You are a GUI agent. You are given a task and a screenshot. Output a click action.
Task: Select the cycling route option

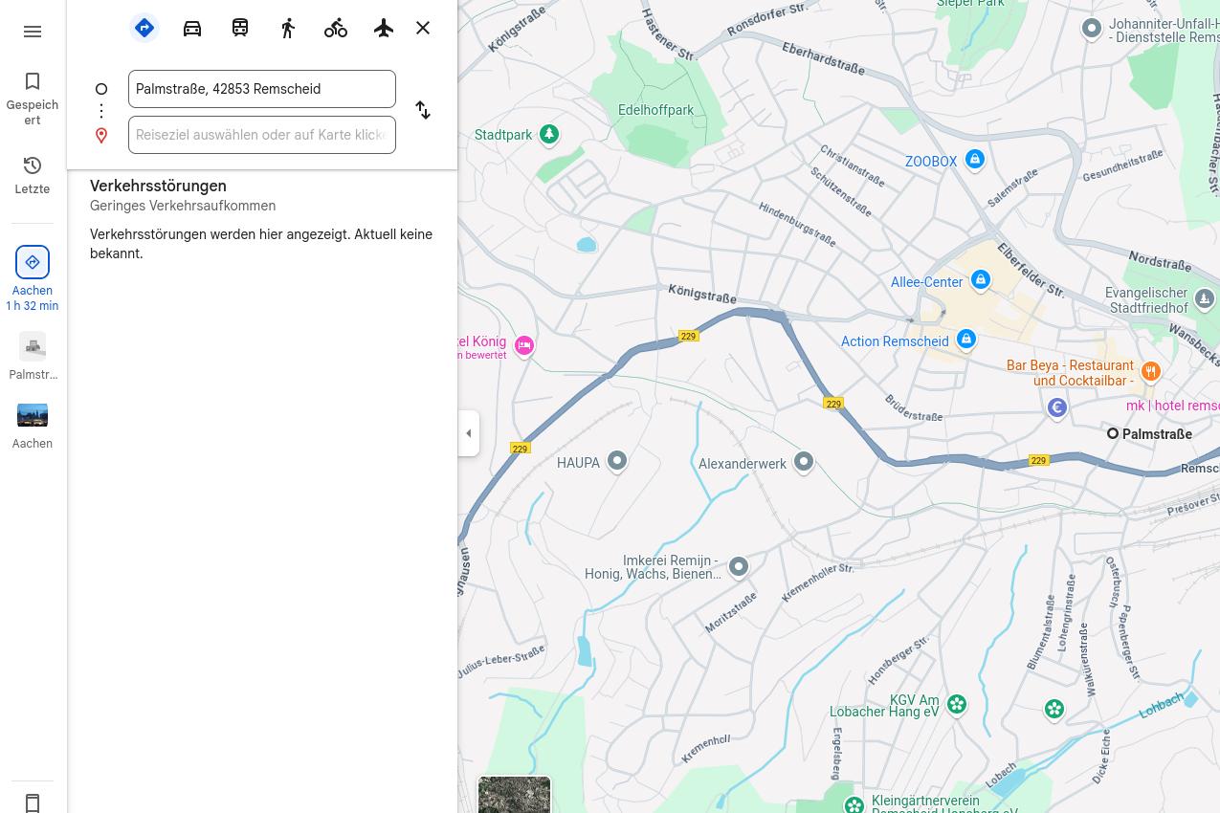tap(336, 28)
